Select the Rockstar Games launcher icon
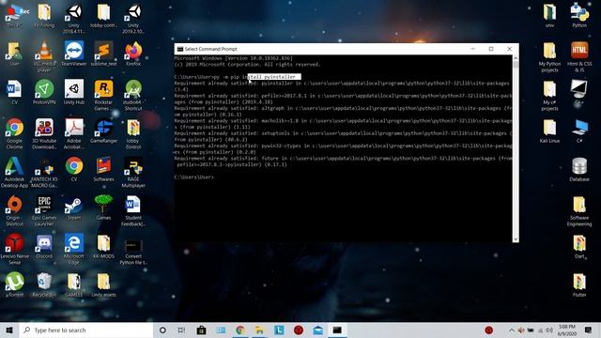This screenshot has height=338, width=601. click(103, 95)
